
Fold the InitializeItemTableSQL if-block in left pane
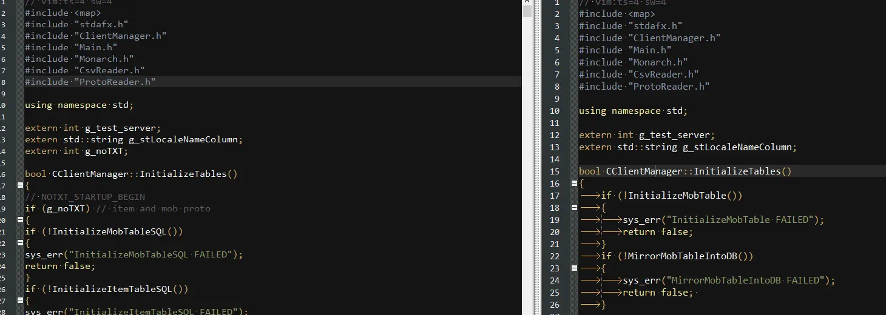click(20, 300)
